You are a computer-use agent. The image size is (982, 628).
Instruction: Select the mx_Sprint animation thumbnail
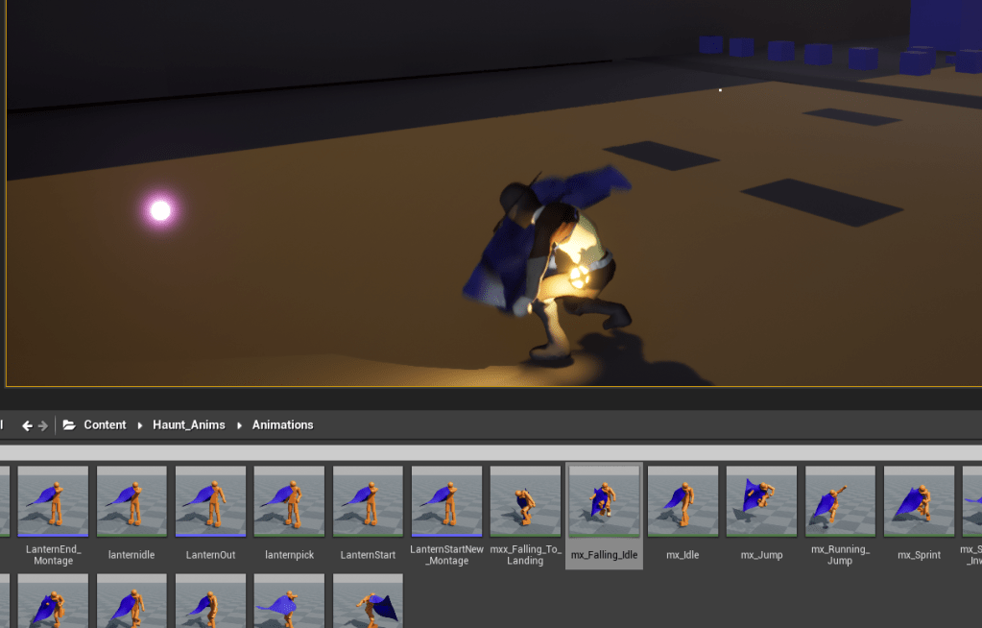point(919,501)
